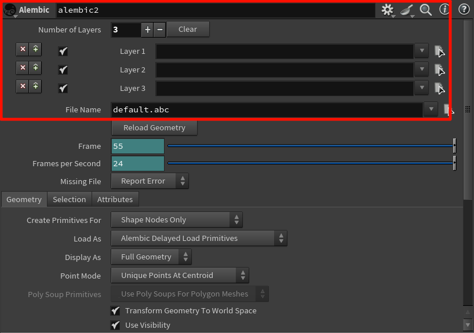Open the gear parameter settings menu
This screenshot has width=474, height=333.
click(x=388, y=10)
